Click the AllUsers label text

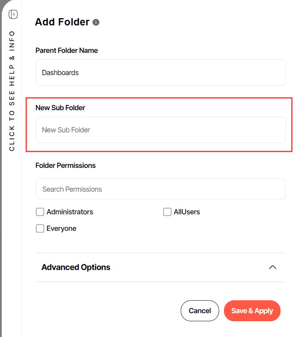pos(187,212)
